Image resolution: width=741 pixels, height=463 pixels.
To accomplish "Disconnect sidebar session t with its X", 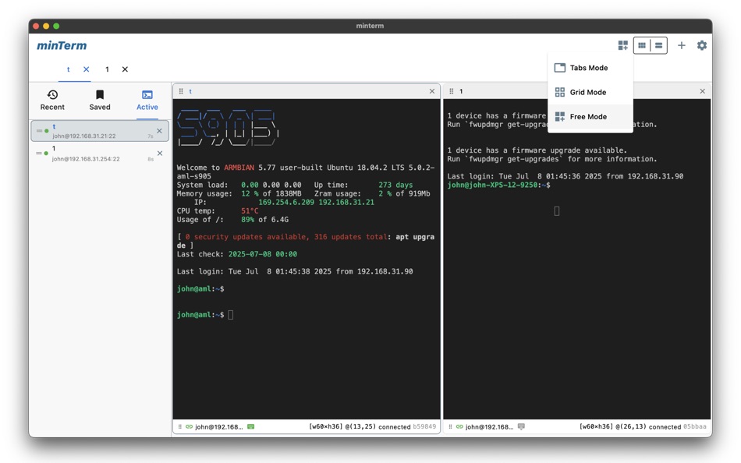I will coord(159,131).
